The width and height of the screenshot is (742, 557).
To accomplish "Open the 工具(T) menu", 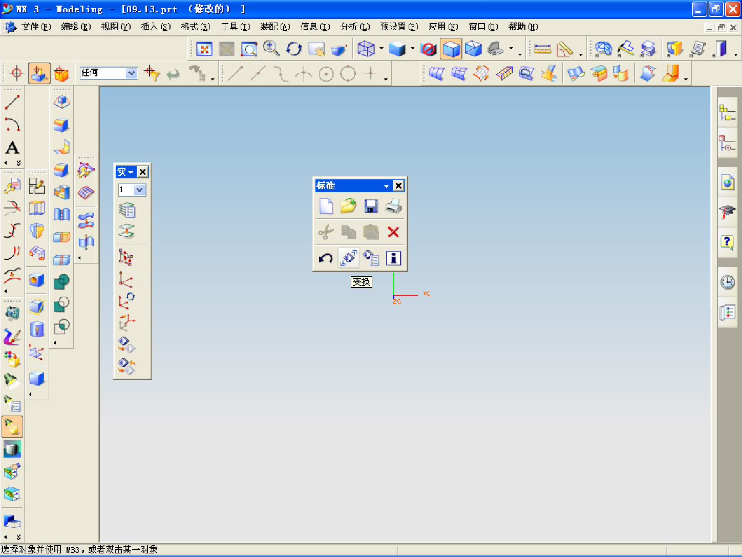I will pyautogui.click(x=236, y=27).
